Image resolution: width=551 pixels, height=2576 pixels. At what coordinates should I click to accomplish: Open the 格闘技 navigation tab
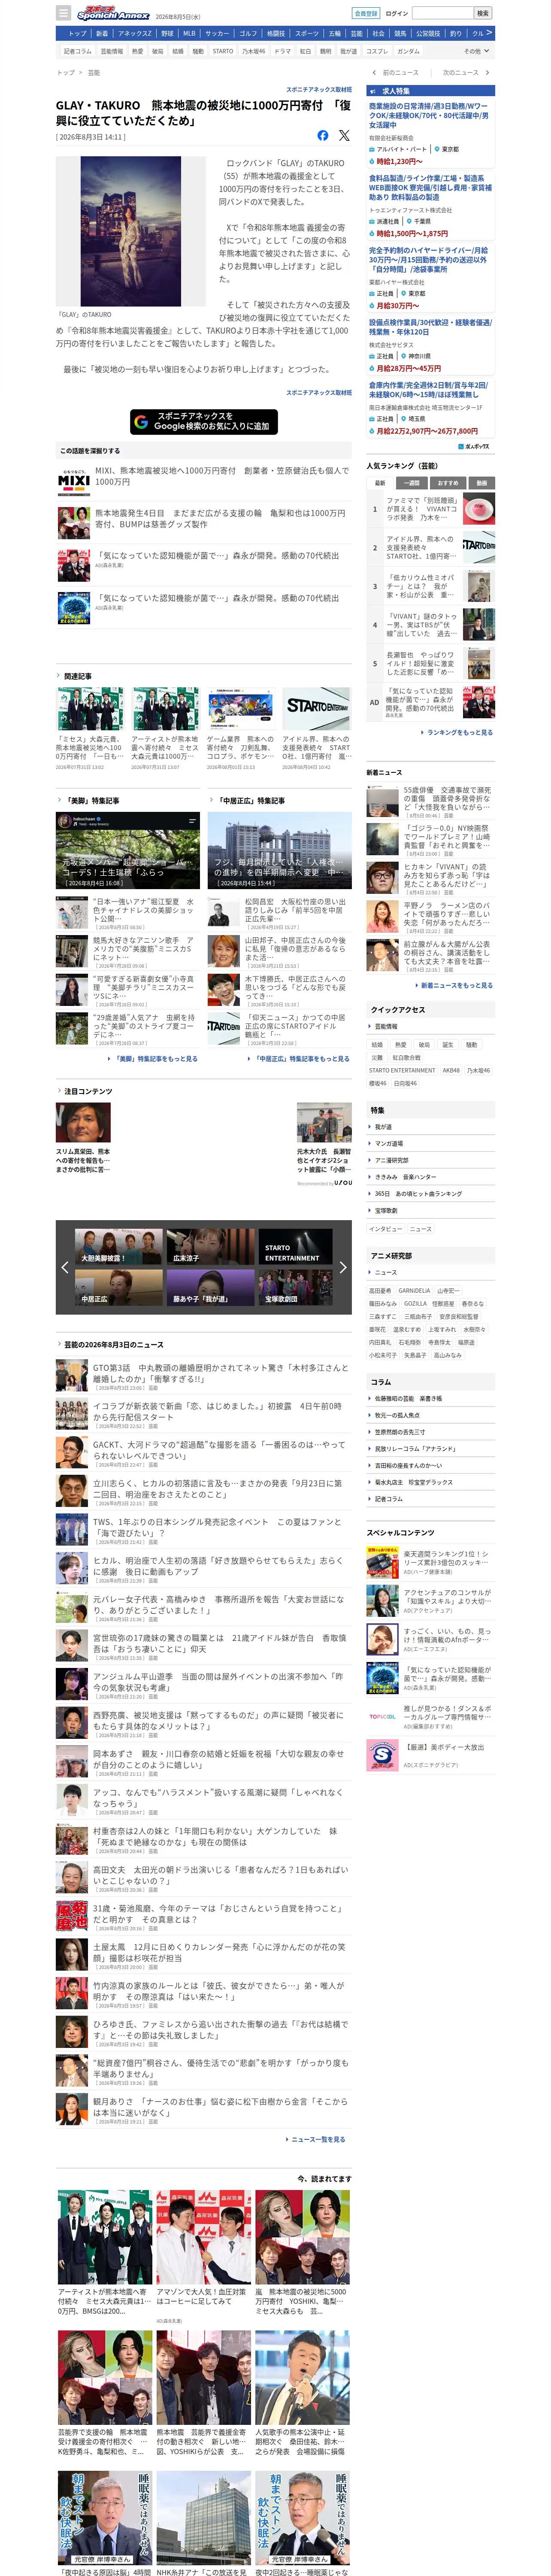(x=276, y=33)
